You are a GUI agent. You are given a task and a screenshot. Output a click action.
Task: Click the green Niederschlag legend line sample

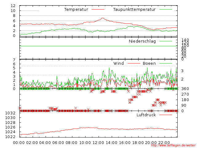(x=166, y=41)
